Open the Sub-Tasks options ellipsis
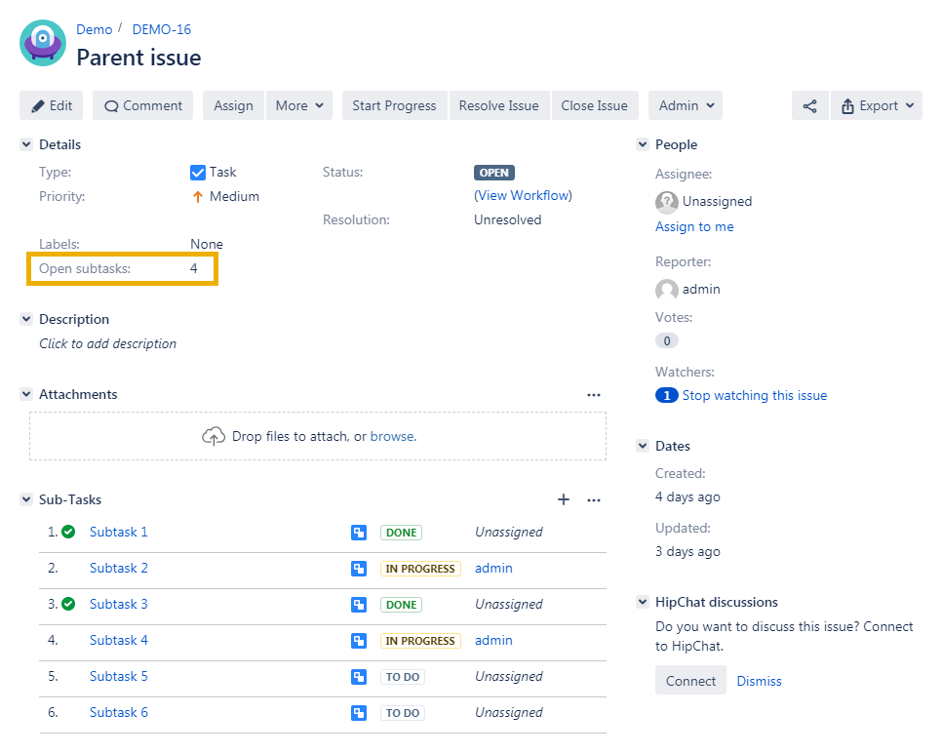 (x=594, y=499)
